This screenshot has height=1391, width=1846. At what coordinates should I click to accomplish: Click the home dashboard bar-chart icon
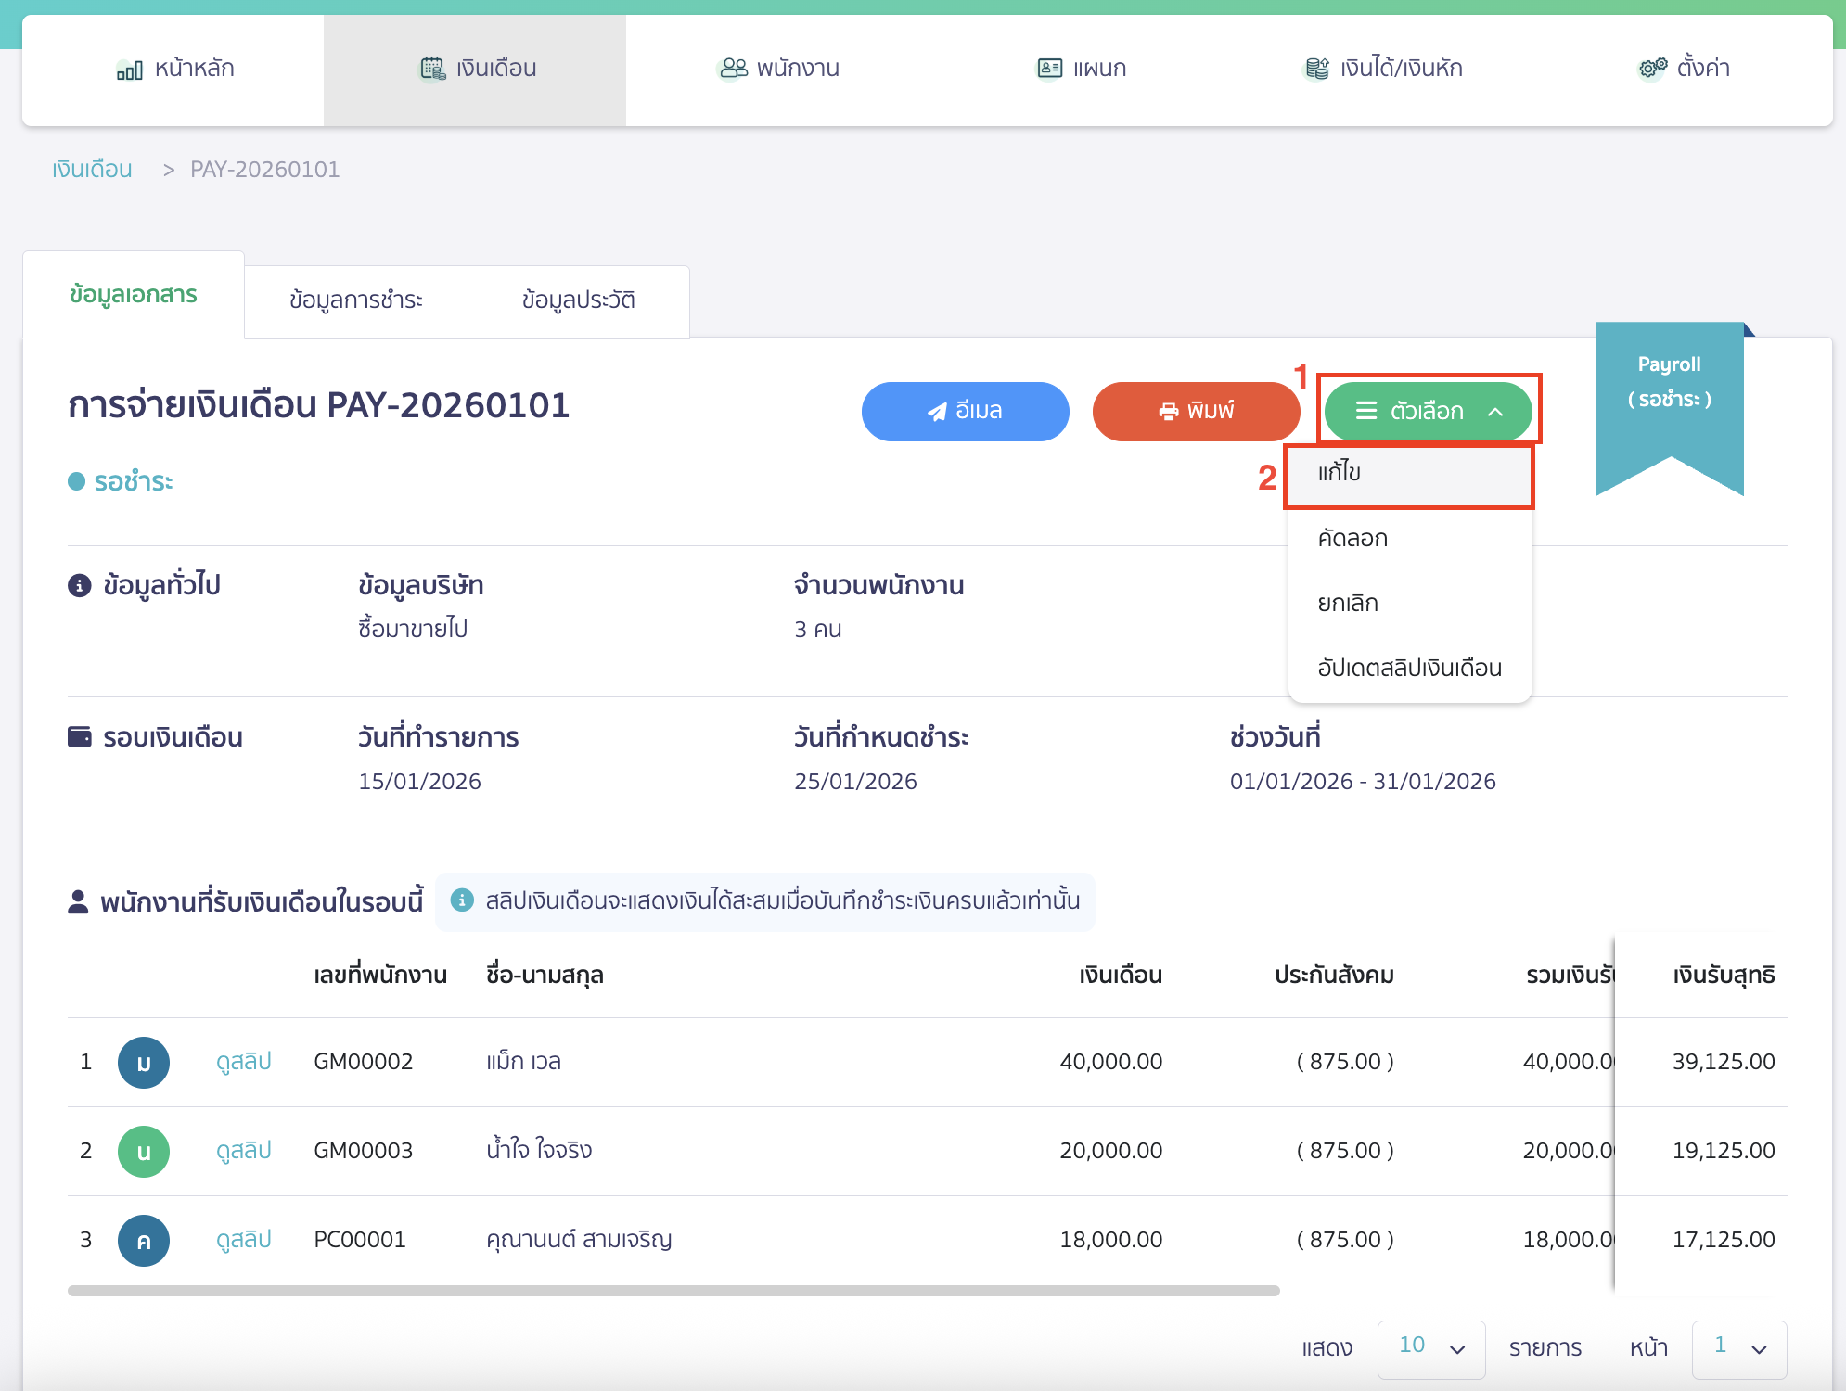tap(129, 70)
